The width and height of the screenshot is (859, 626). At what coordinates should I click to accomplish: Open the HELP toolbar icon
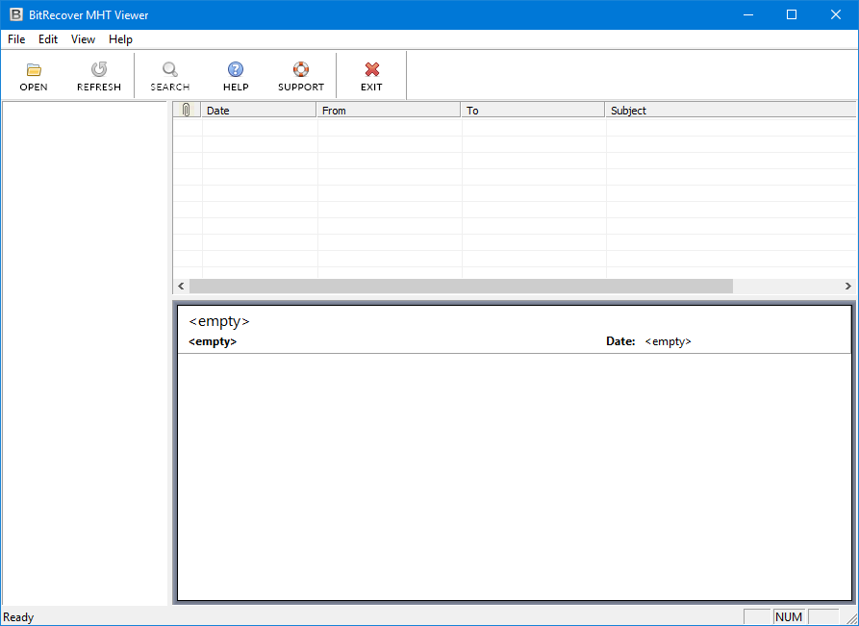point(236,76)
